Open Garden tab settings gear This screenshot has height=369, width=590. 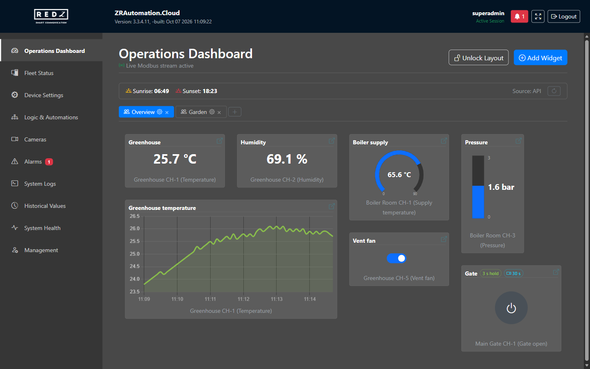click(212, 112)
